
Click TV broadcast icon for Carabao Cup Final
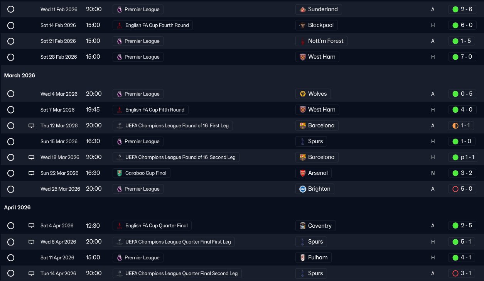pos(32,173)
